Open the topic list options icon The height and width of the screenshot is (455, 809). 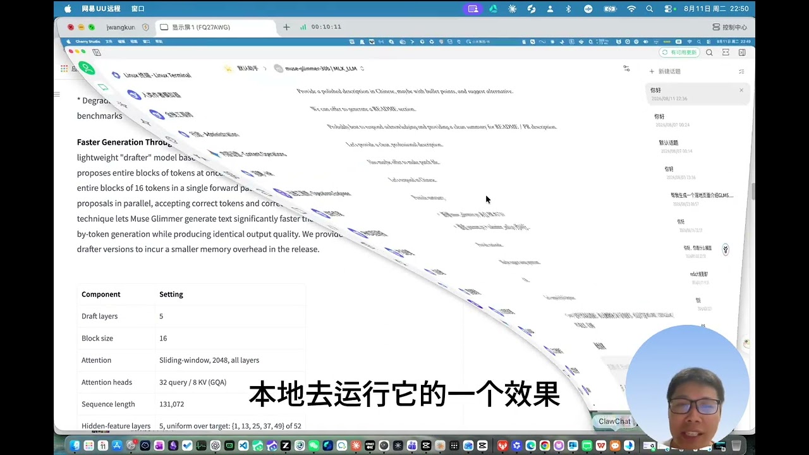[x=741, y=71]
